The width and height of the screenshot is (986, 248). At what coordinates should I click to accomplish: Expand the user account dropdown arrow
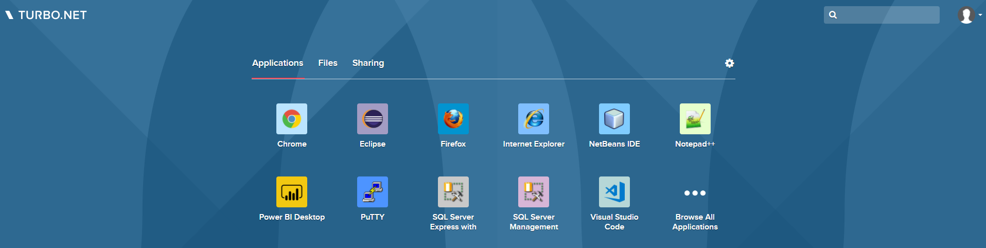click(980, 15)
